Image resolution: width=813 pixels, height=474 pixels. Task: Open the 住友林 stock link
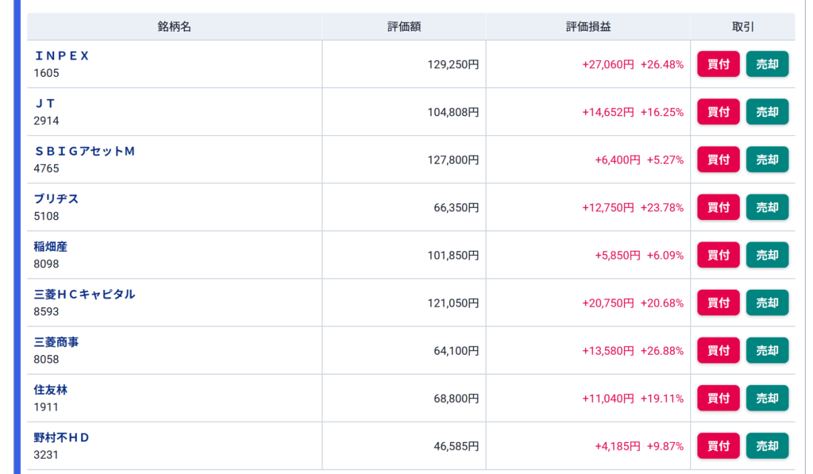pos(50,390)
